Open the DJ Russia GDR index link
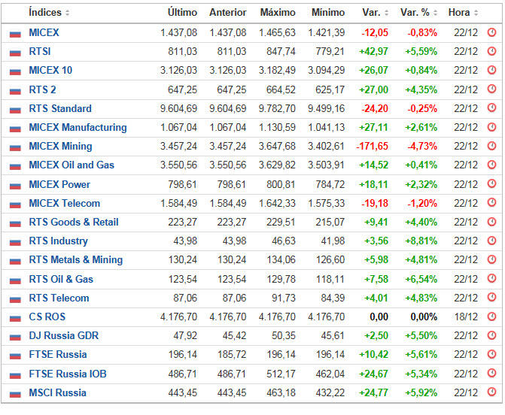The image size is (505, 415). pyautogui.click(x=63, y=336)
